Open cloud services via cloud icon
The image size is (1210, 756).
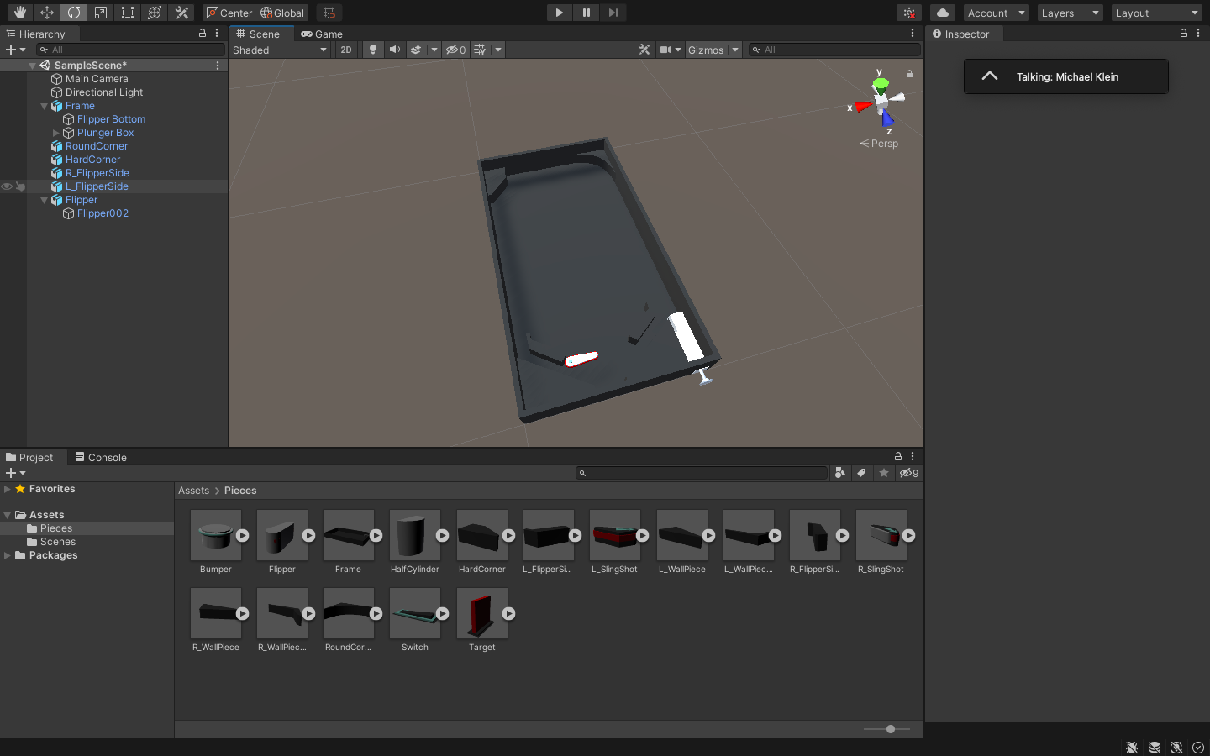click(943, 13)
